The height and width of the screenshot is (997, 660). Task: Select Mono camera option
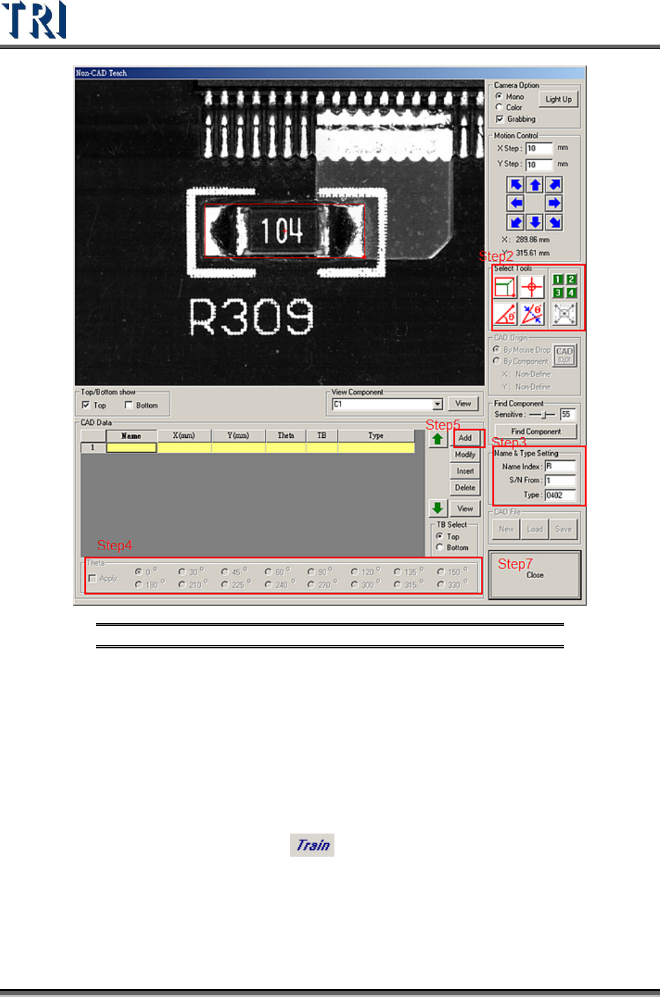(499, 97)
